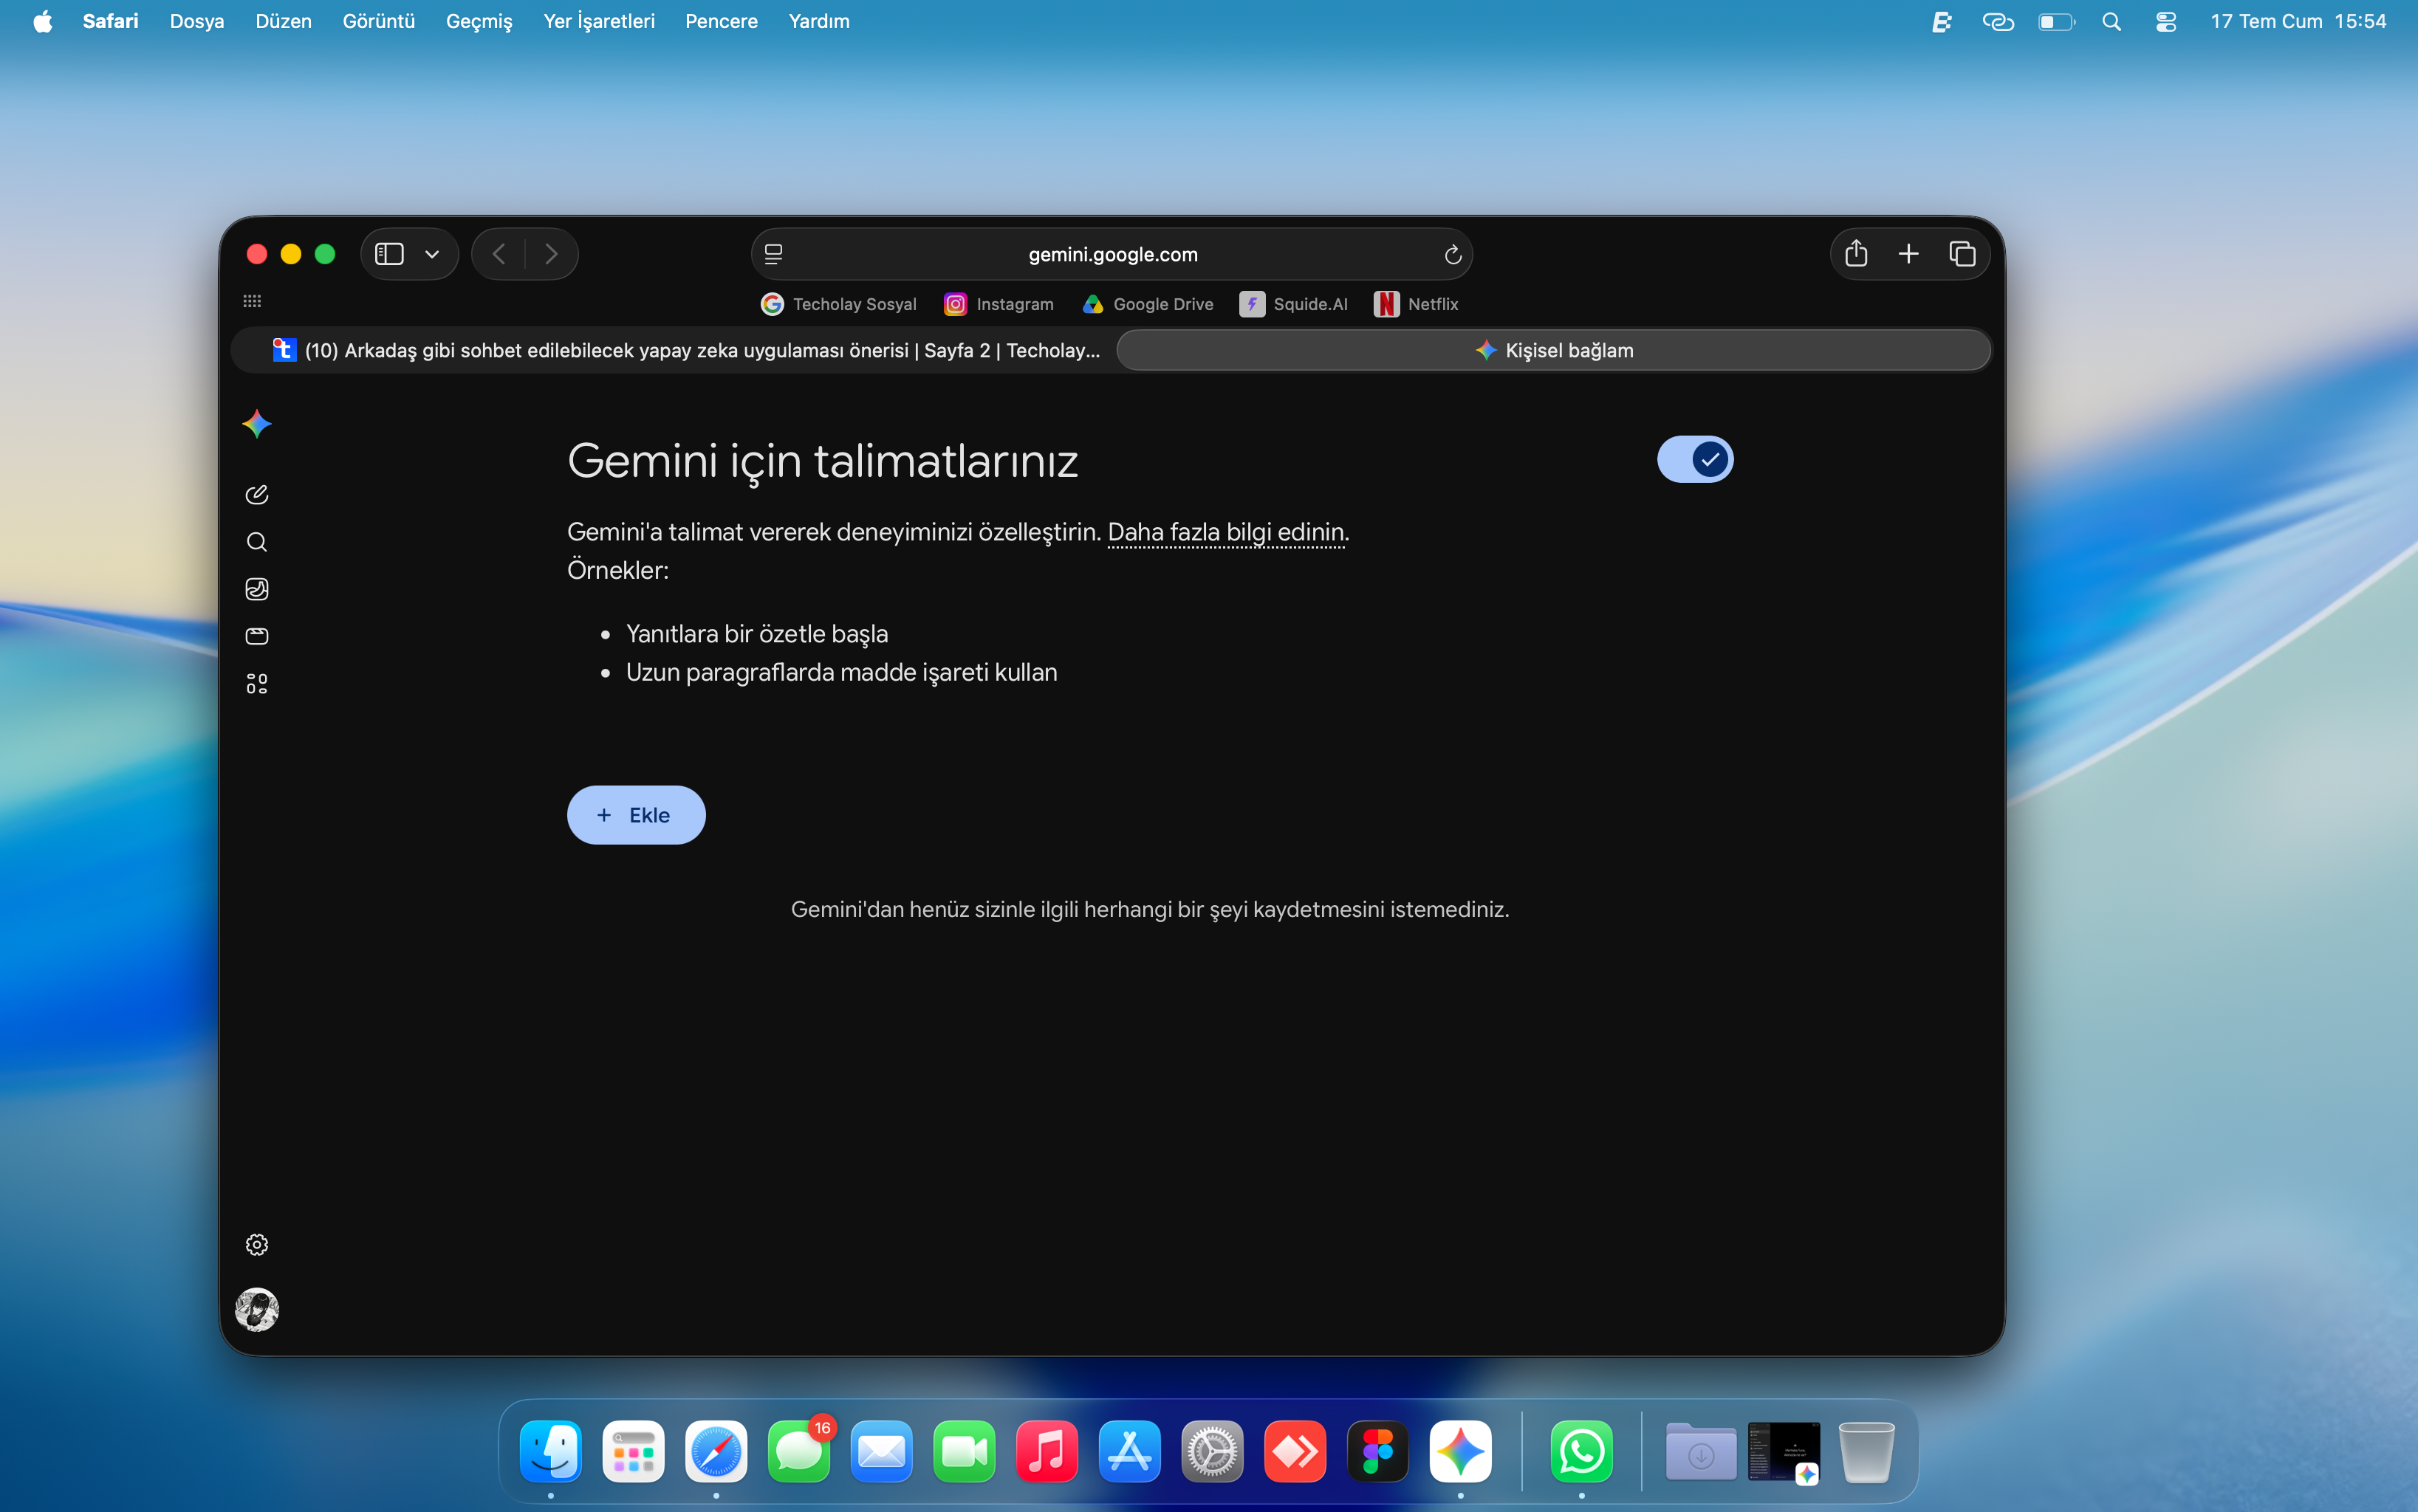The width and height of the screenshot is (2418, 1512).
Task: Open the Yer İşaretleri menu
Action: pos(599,21)
